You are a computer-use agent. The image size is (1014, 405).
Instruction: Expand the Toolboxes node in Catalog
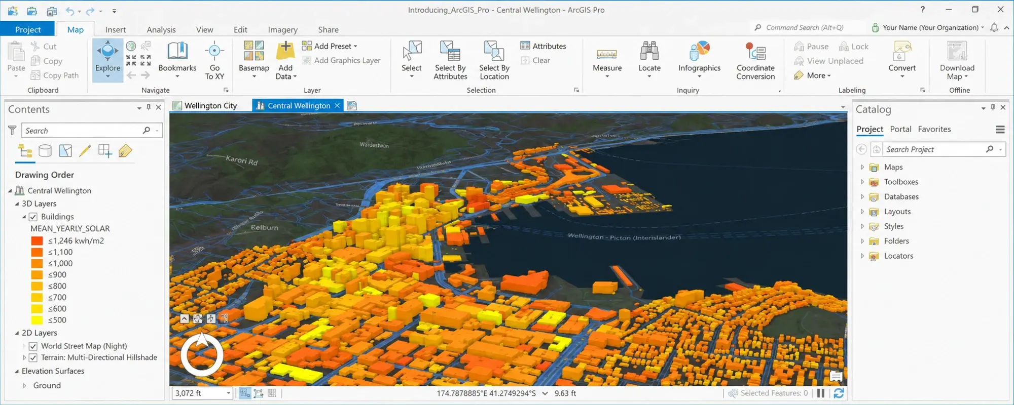point(862,182)
